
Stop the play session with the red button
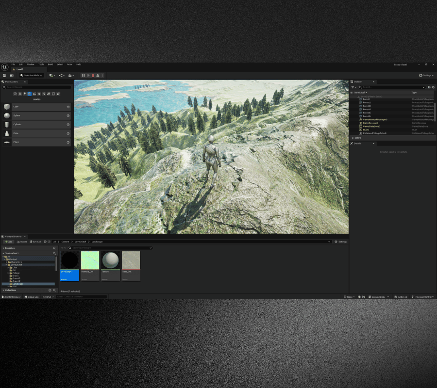click(x=93, y=75)
